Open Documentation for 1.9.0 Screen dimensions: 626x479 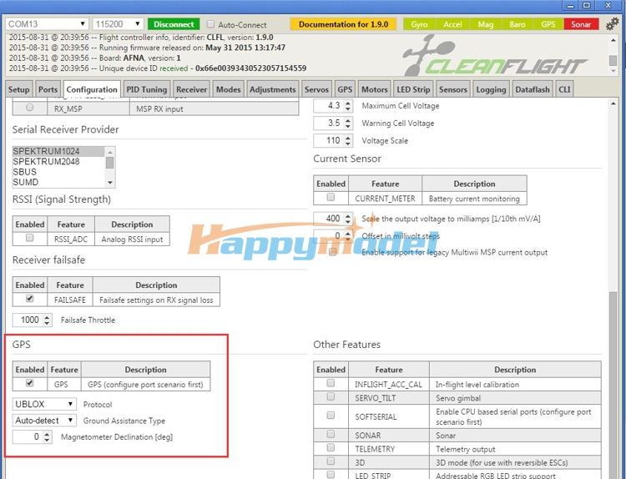pos(343,24)
